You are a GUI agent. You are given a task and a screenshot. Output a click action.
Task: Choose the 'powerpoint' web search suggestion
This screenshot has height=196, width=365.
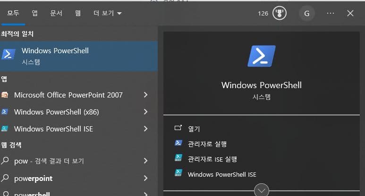coord(33,179)
